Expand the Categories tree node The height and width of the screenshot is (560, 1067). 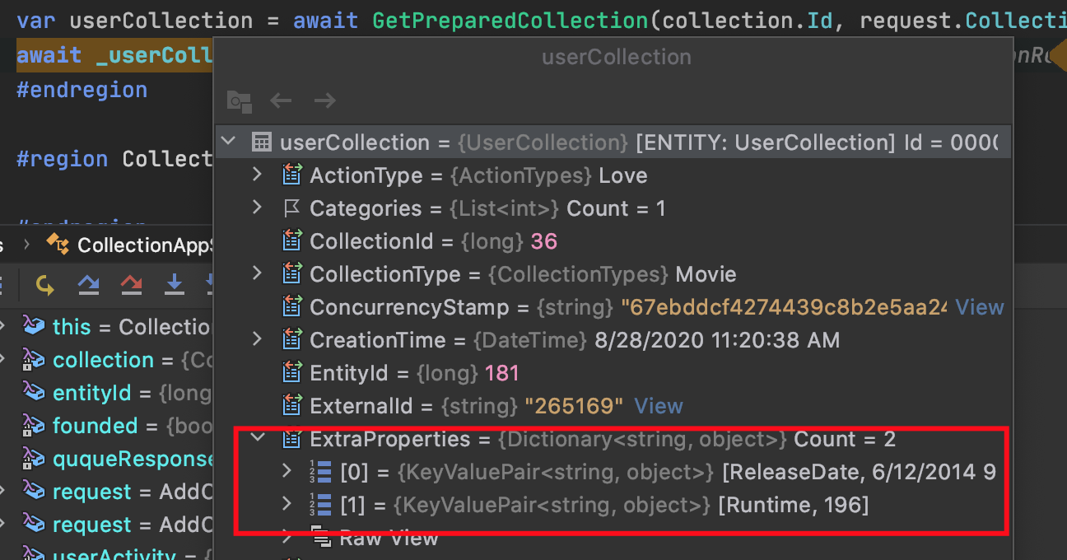(x=256, y=208)
